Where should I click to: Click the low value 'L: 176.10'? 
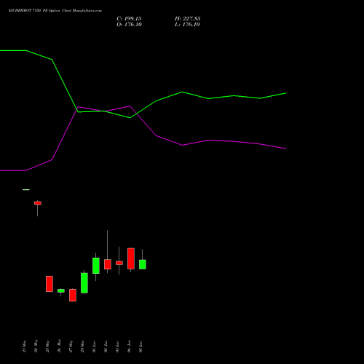[x=187, y=25]
